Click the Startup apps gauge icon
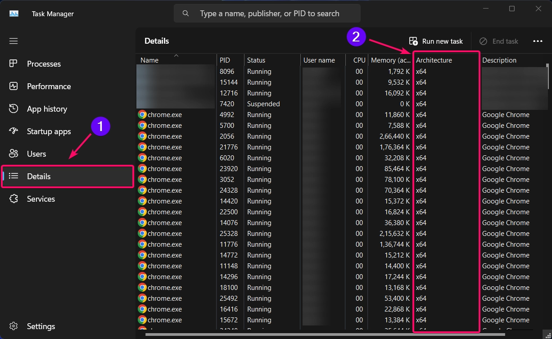 coord(14,131)
